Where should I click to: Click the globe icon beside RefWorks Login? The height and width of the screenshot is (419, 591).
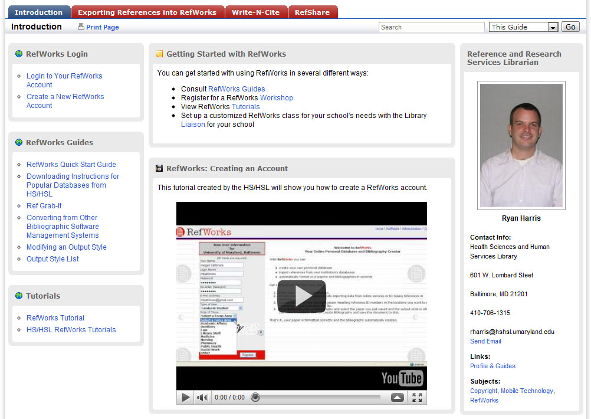click(x=19, y=54)
